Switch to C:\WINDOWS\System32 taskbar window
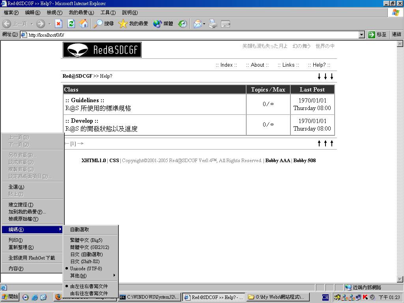The image size is (404, 303). click(x=150, y=297)
